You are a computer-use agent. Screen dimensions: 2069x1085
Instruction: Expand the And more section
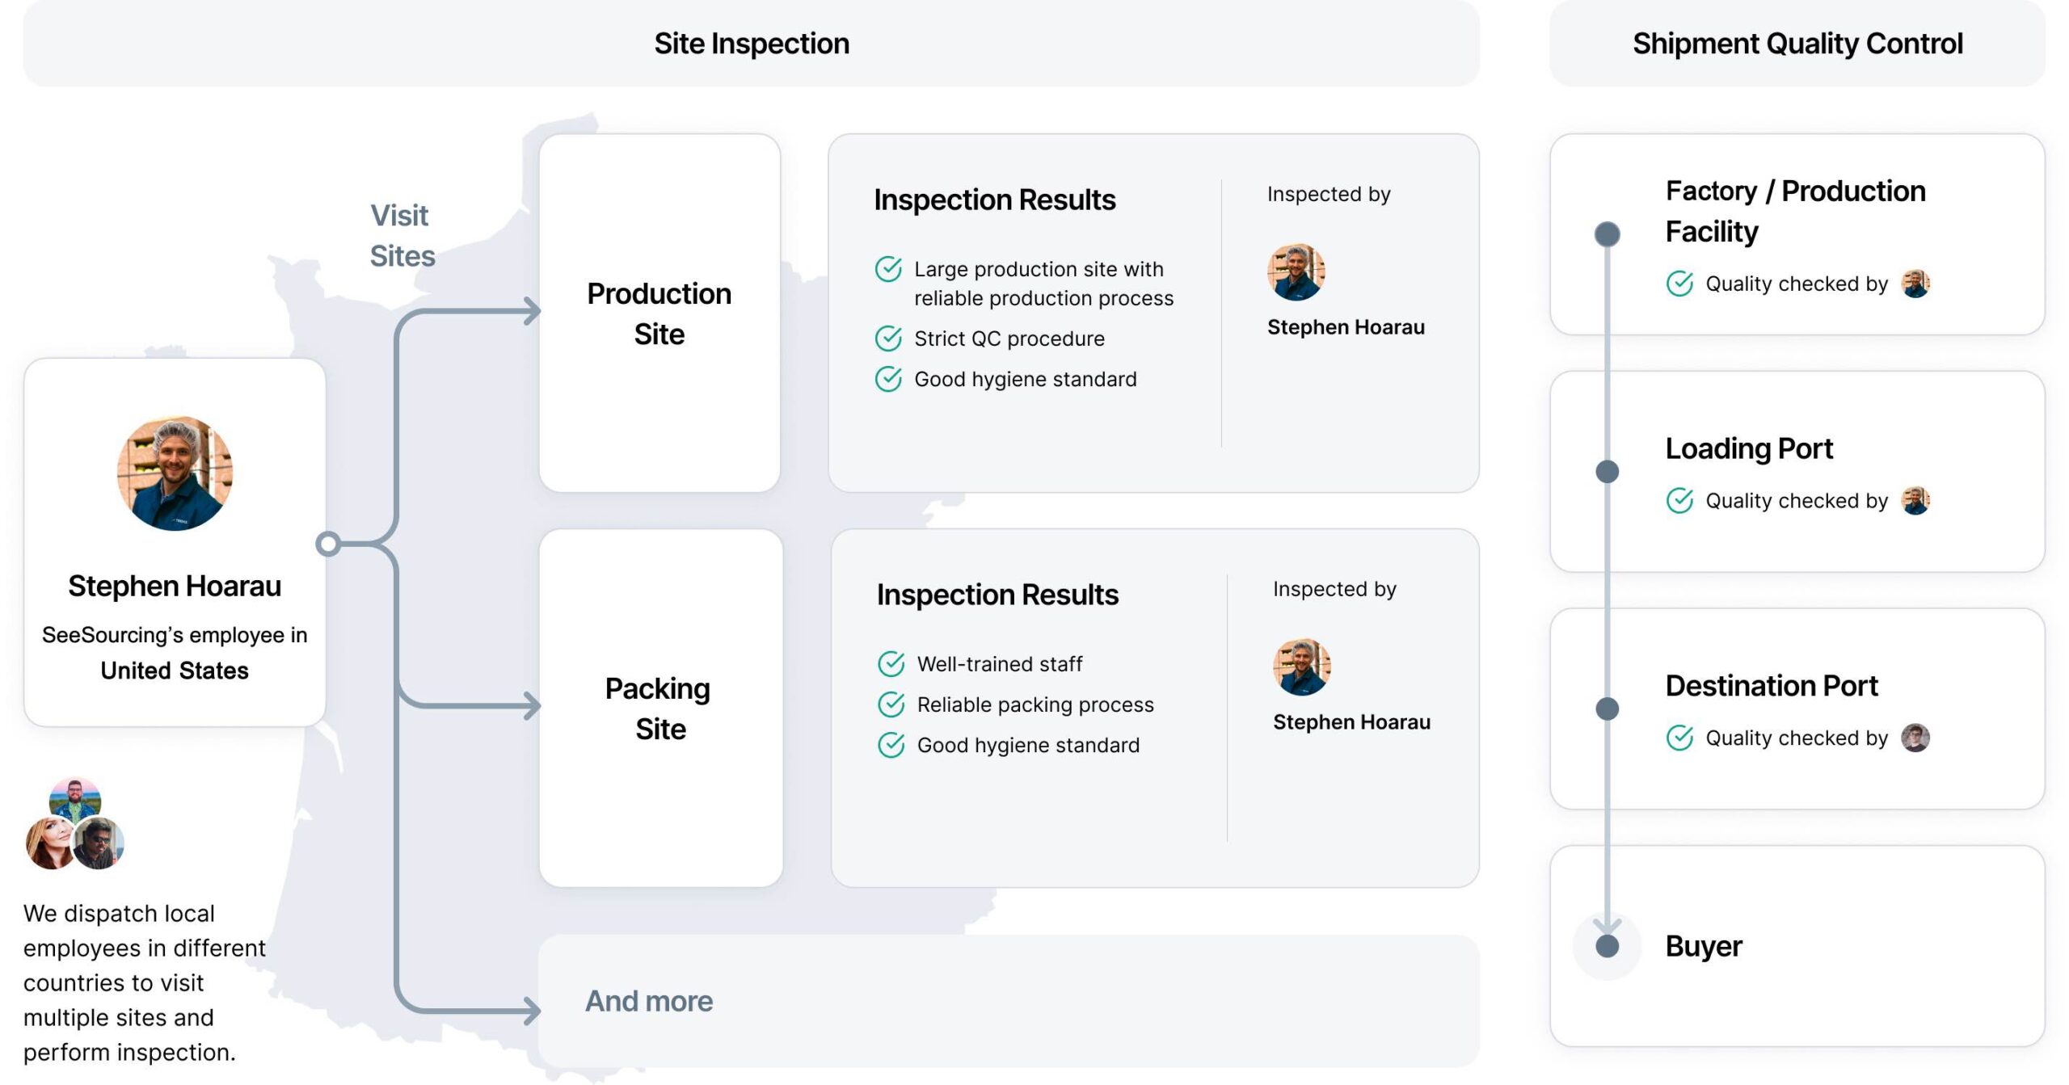(1009, 1001)
